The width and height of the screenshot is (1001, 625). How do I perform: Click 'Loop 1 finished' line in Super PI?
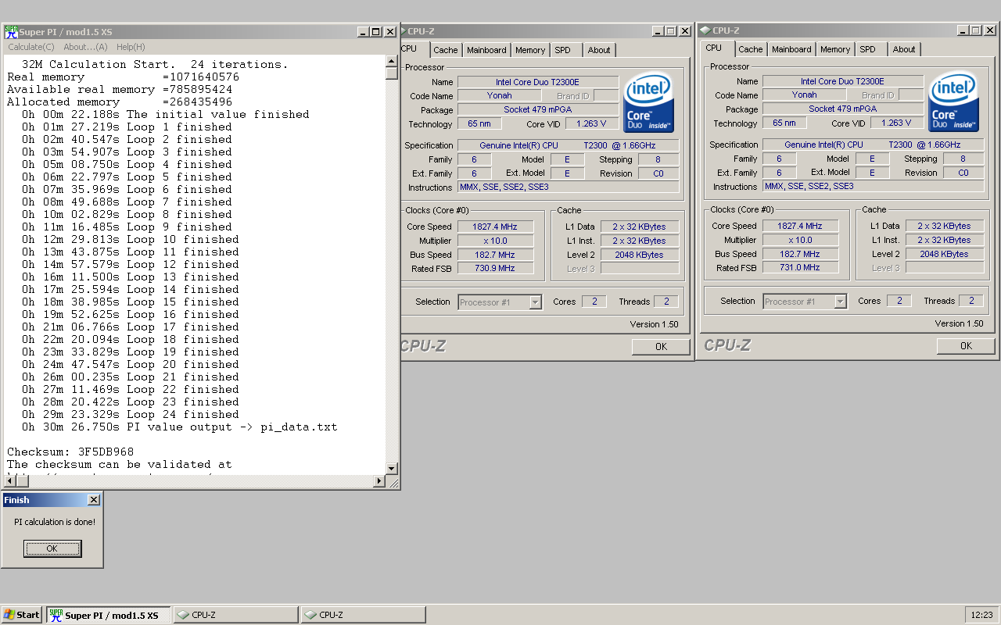pos(127,127)
